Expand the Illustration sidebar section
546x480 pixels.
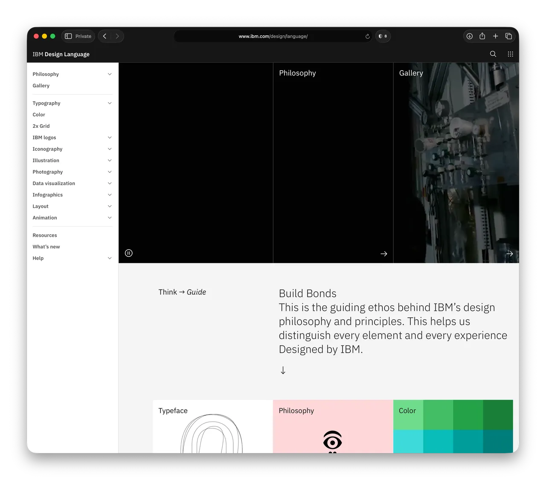pos(110,161)
